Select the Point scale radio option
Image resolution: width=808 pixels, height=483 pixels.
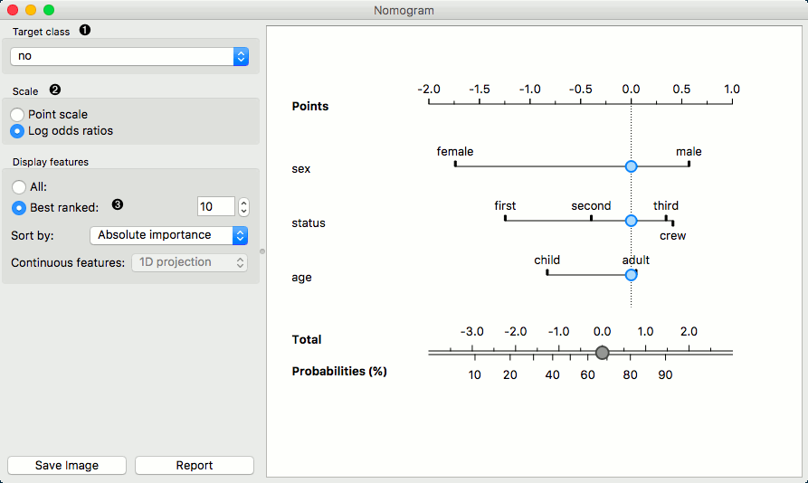pos(17,115)
